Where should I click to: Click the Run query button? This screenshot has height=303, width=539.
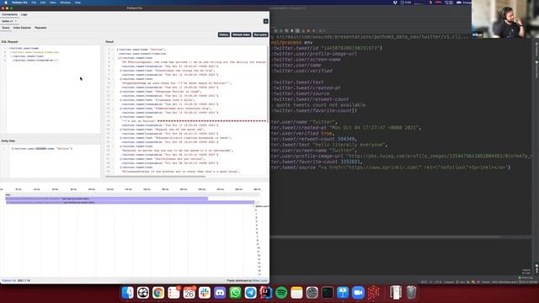[x=260, y=35]
